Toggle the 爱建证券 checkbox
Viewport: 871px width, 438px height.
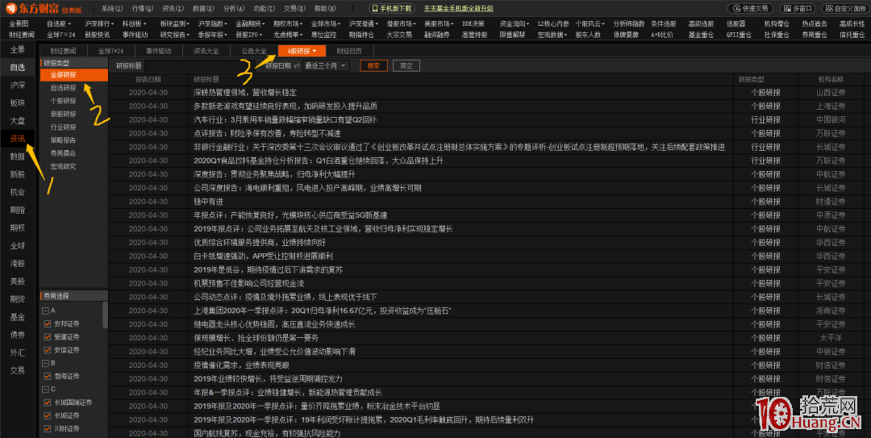(48, 337)
